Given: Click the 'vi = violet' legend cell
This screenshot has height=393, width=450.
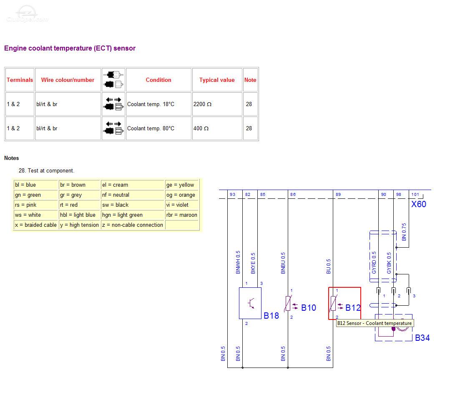Looking at the screenshot, I should (182, 205).
